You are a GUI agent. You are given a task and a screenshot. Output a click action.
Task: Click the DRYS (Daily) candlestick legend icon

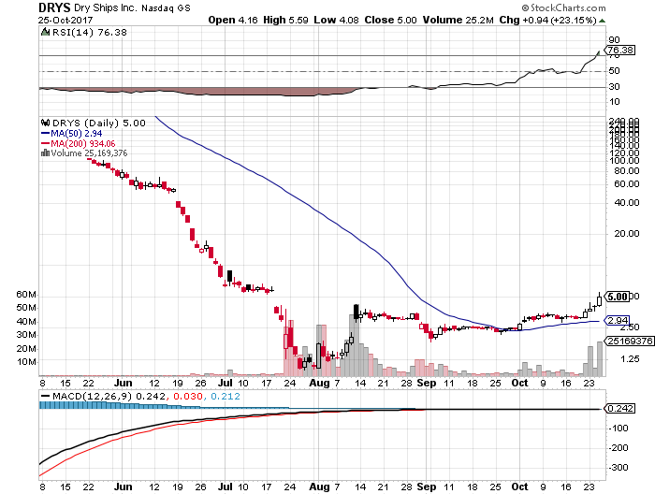[x=43, y=123]
